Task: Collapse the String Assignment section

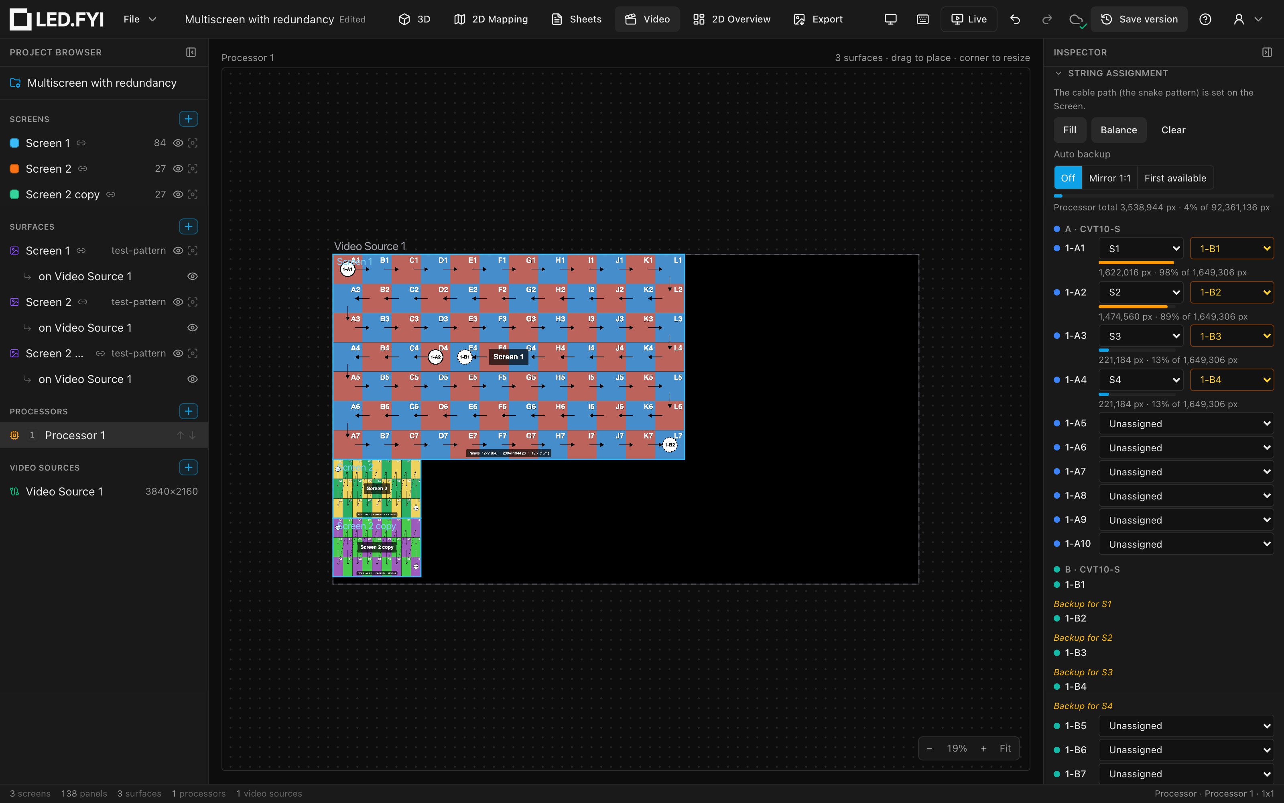Action: click(x=1058, y=73)
